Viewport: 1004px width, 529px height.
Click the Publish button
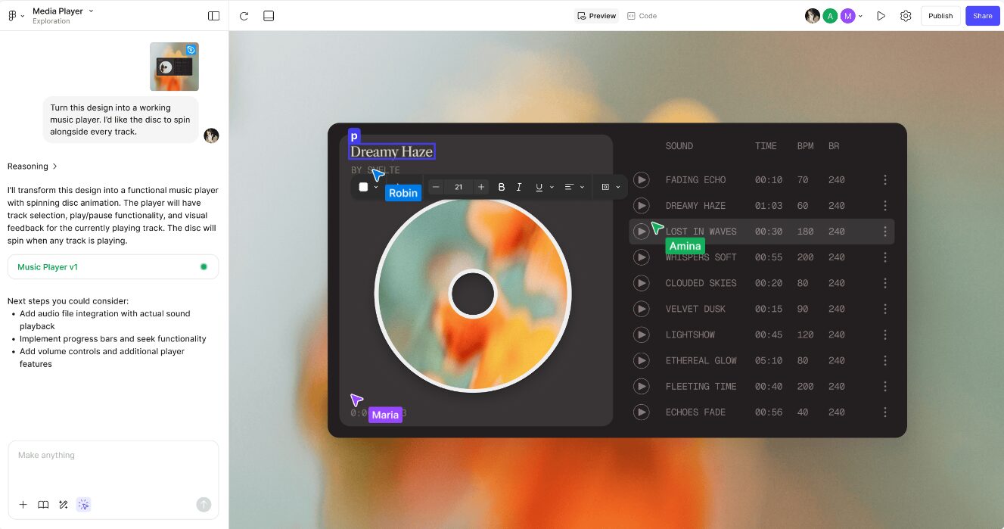[x=940, y=16]
